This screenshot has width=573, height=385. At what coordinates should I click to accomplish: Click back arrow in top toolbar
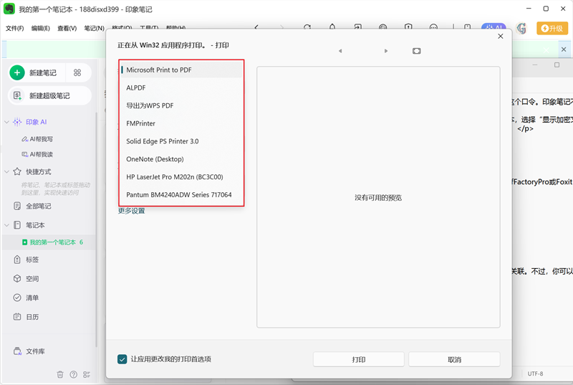pyautogui.click(x=256, y=27)
